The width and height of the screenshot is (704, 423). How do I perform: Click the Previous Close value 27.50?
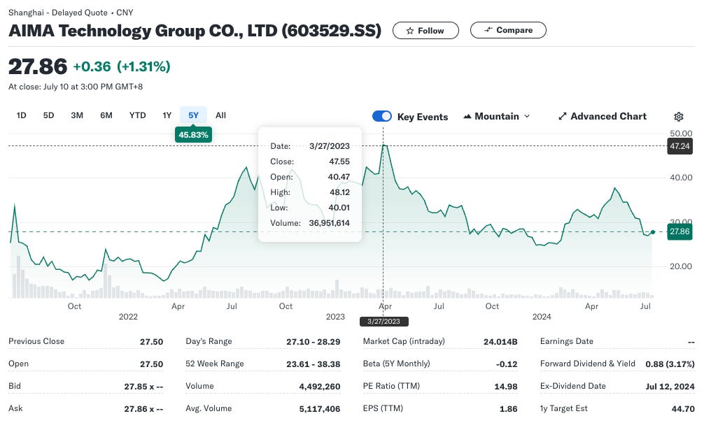pos(151,342)
